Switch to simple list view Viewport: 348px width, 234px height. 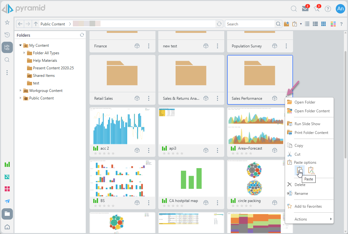click(x=307, y=24)
